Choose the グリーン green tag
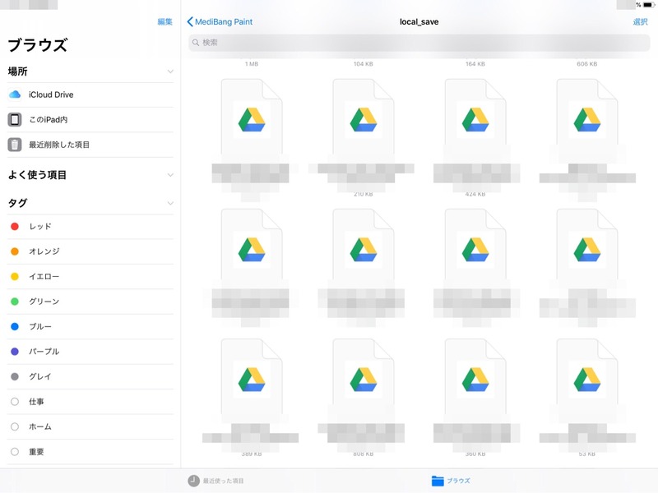 pyautogui.click(x=90, y=302)
